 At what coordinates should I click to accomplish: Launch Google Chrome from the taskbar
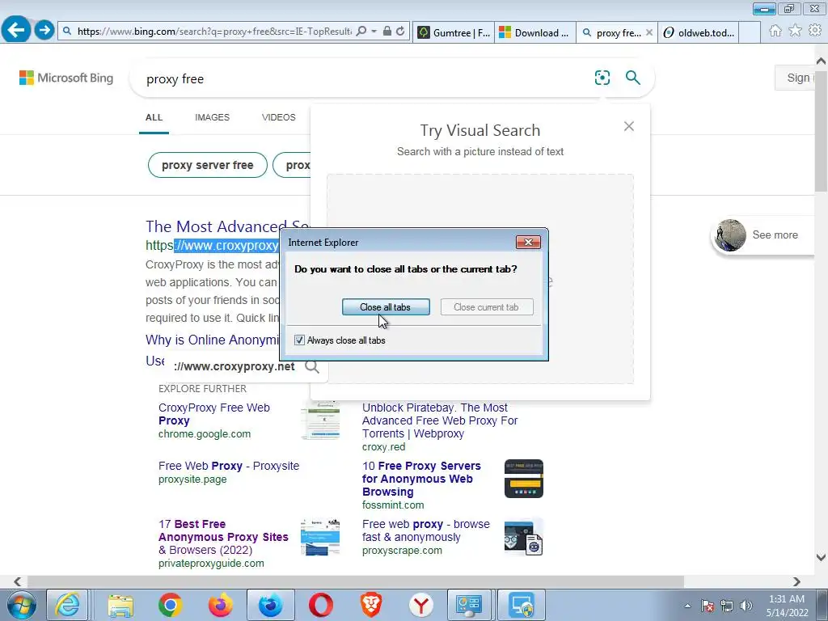click(170, 605)
